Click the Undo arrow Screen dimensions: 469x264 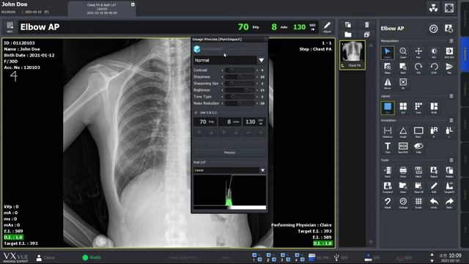[x=434, y=203]
